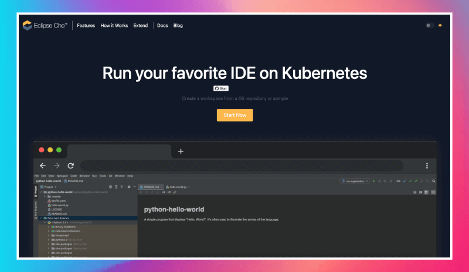This screenshot has width=469, height=272.
Task: Select LICENSE in the project tree
Action: pos(55,209)
